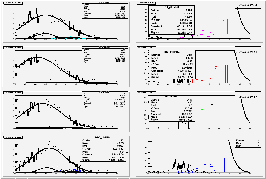
Task: Click the RMS value "17.8"
Action: point(190,105)
